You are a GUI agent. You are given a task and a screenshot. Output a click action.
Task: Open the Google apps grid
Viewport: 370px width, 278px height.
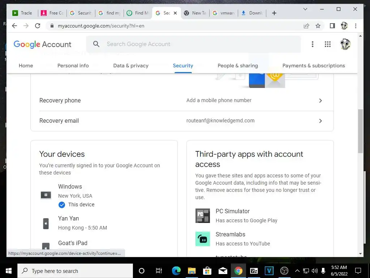[327, 44]
